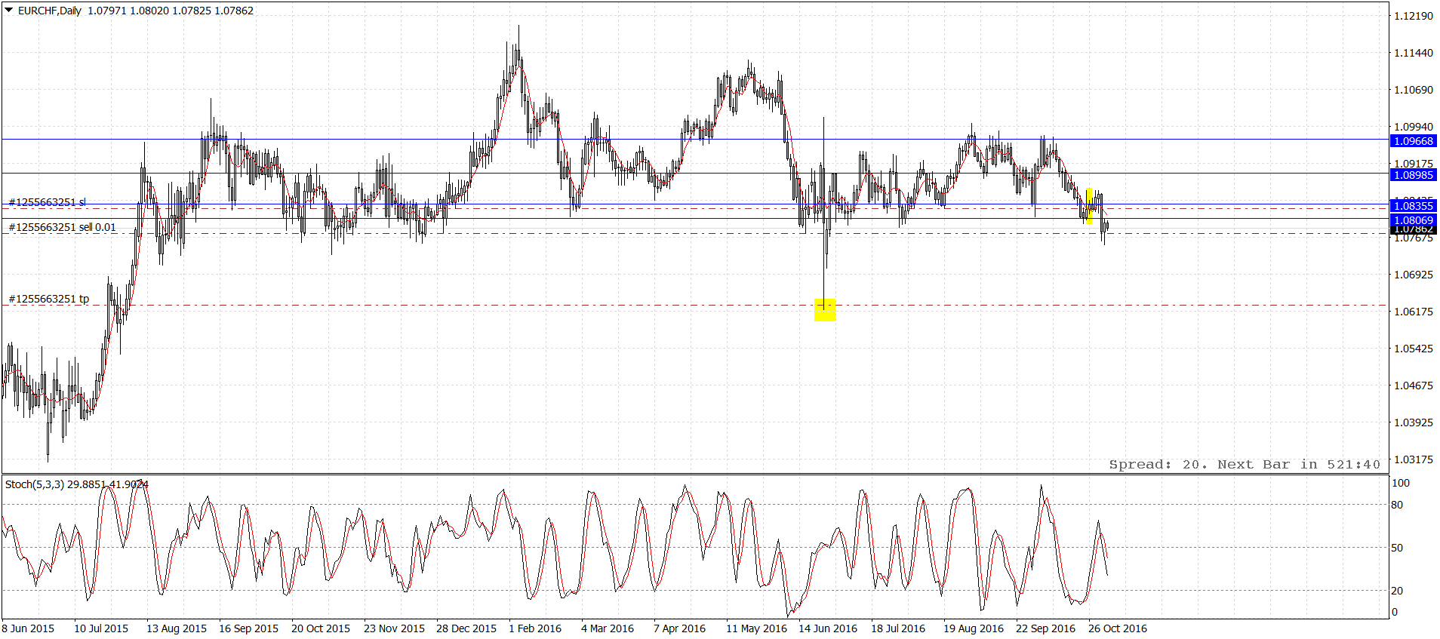Click the 1.06925 price scale label
The image size is (1440, 639).
(x=1414, y=275)
